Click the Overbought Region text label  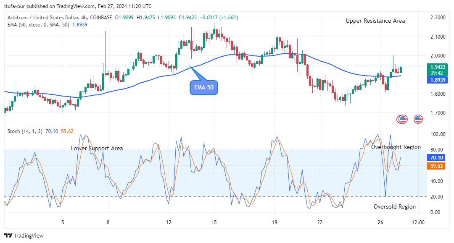[396, 147]
